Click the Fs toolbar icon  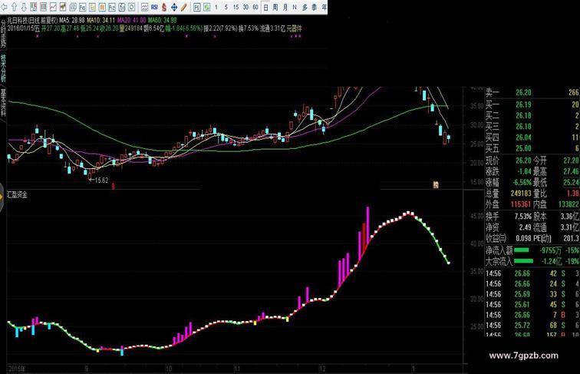tap(196, 7)
